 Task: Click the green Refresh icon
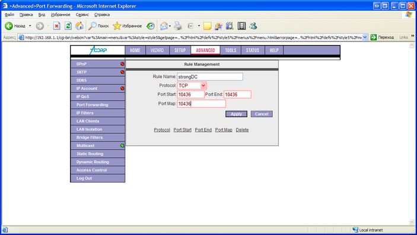(x=68, y=26)
